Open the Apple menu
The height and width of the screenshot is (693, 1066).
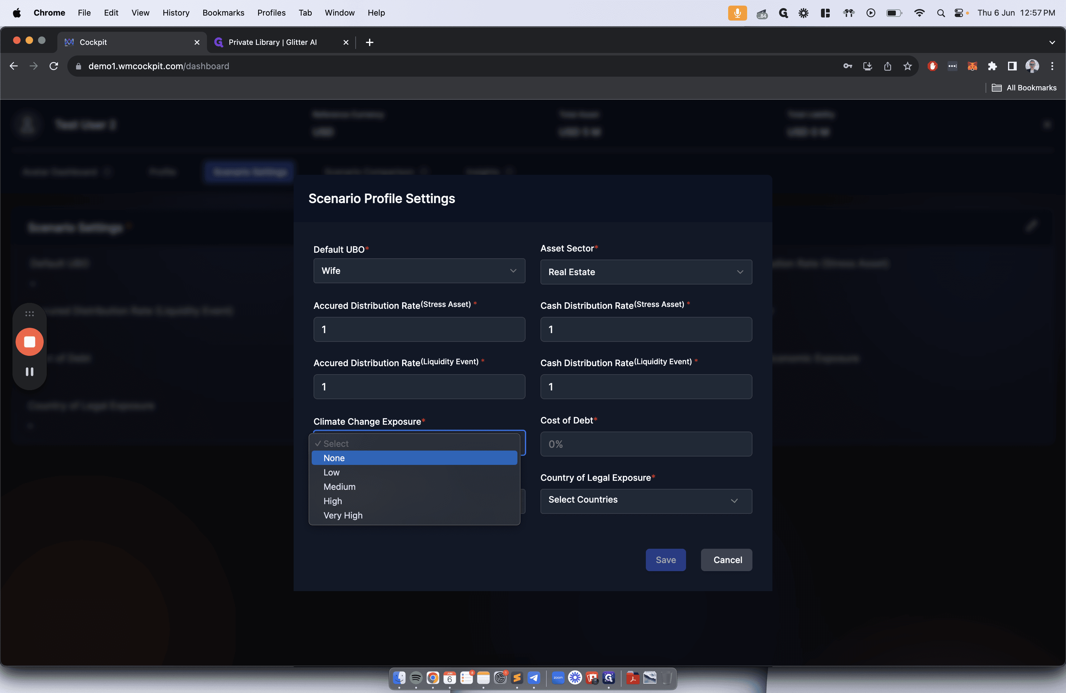point(17,13)
